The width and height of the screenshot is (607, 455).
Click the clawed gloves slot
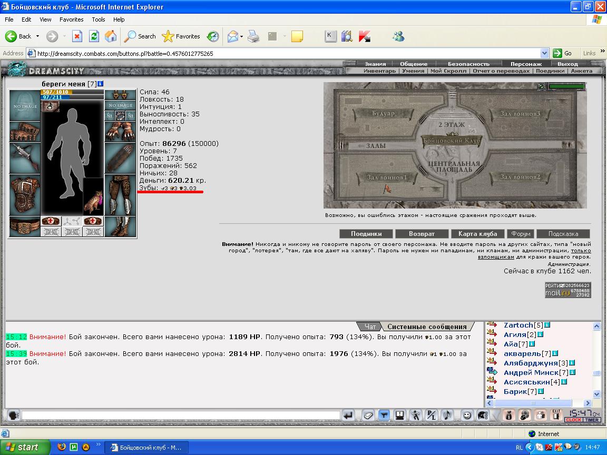coord(120,132)
